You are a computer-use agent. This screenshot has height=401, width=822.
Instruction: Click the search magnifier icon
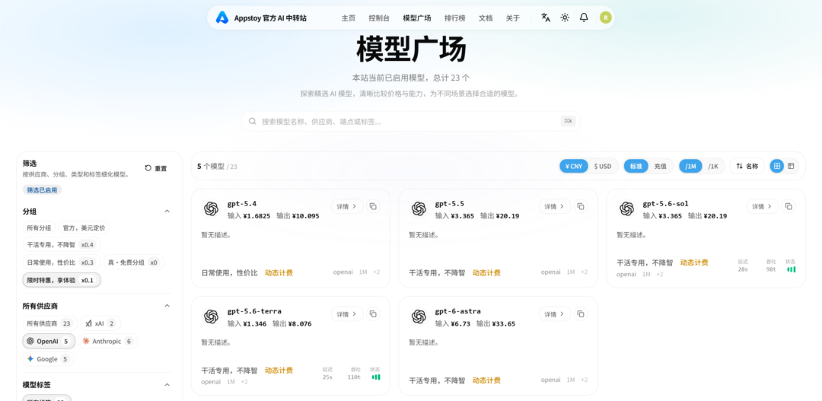point(252,121)
